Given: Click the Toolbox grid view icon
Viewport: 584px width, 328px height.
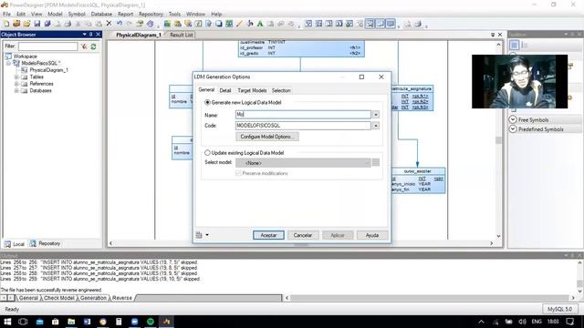Looking at the screenshot, I should coord(515,45).
